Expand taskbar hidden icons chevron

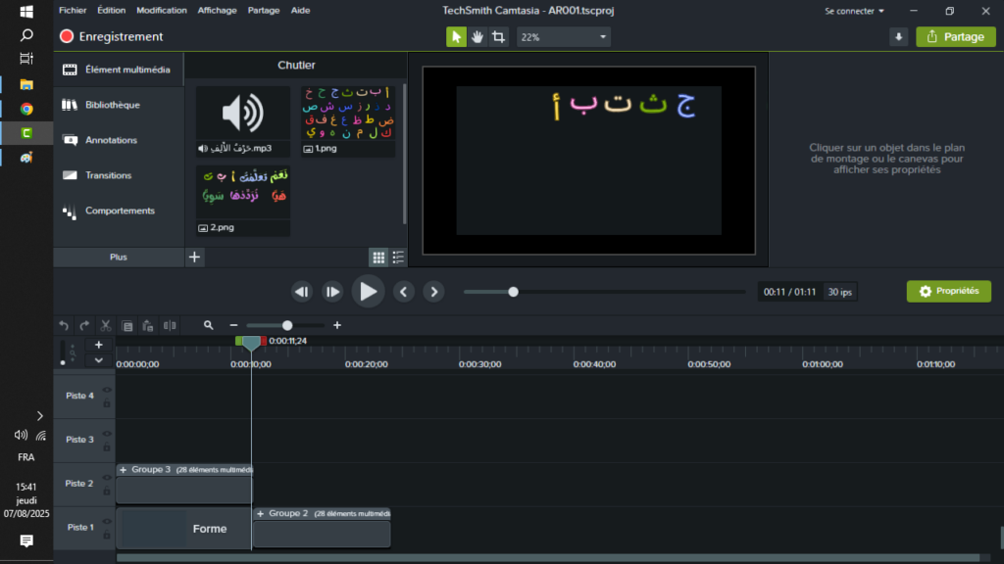39,416
